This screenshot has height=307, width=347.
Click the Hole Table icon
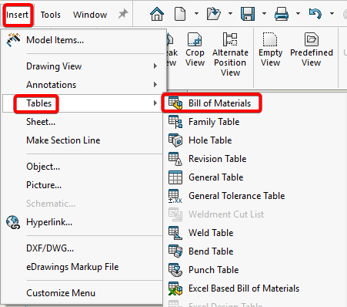coord(175,140)
